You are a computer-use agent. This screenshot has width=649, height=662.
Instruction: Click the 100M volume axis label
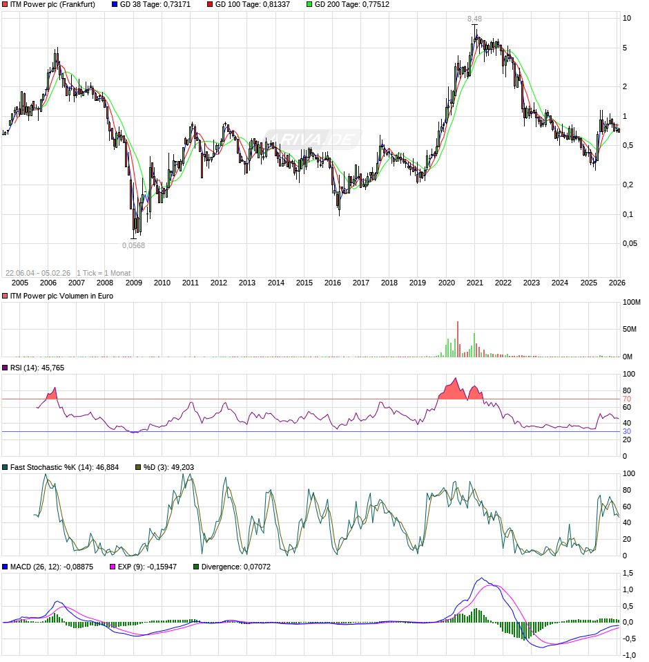pyautogui.click(x=631, y=302)
